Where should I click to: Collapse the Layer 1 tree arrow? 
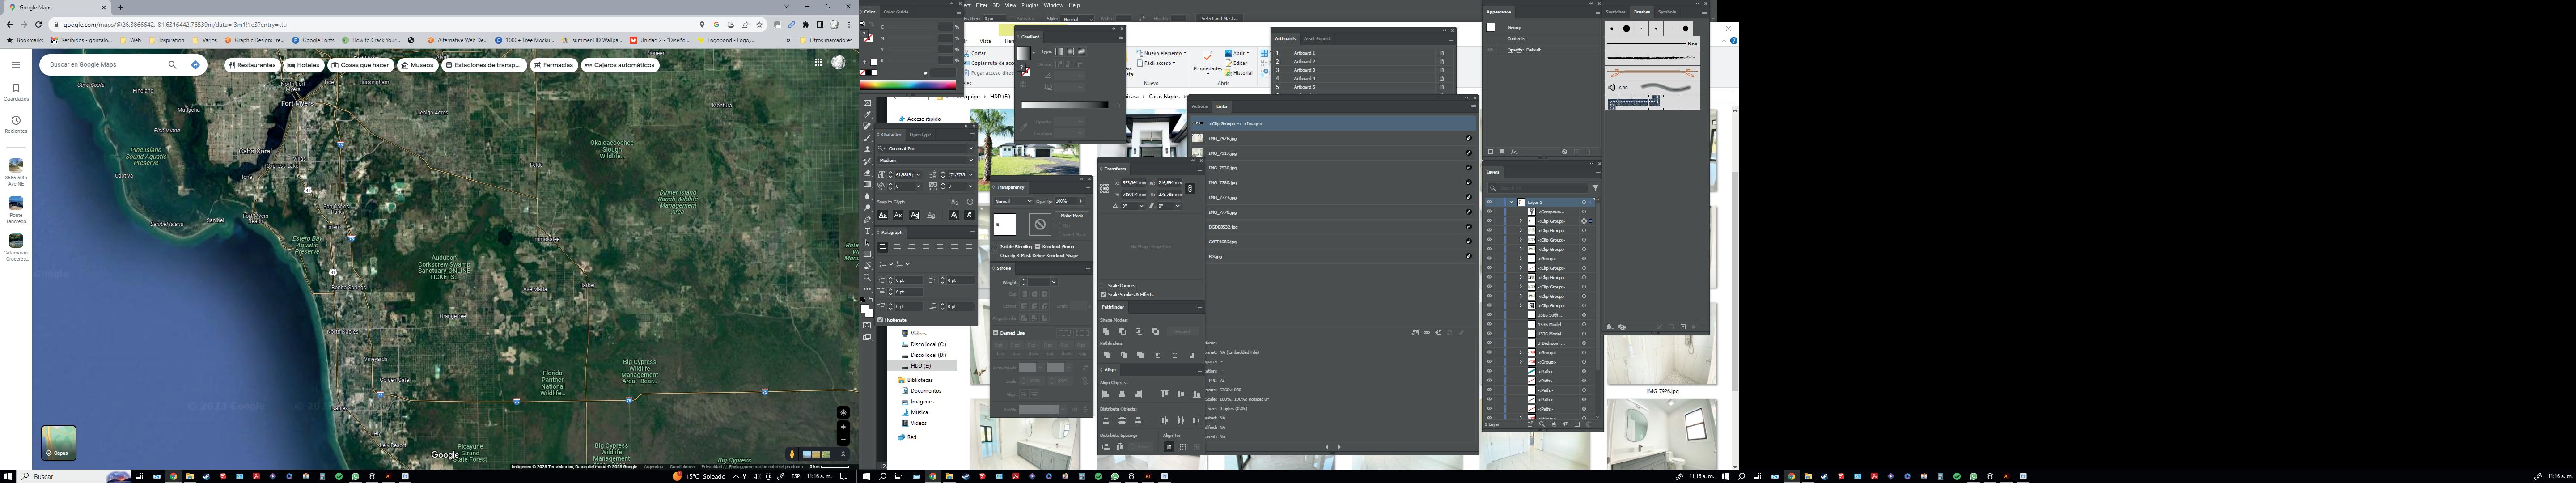coord(1511,202)
